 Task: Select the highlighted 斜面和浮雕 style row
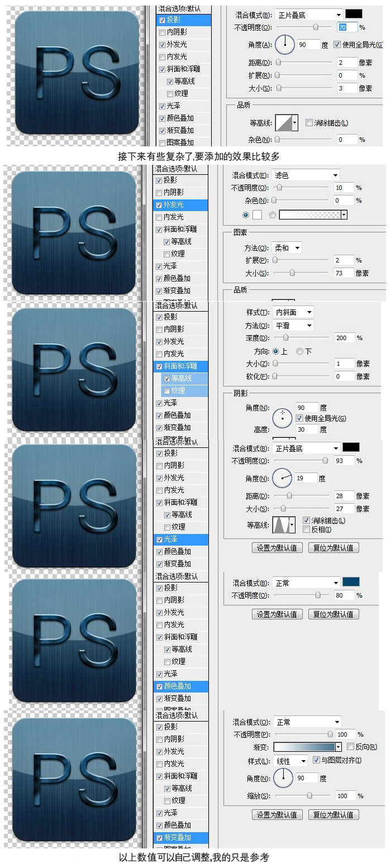tap(181, 366)
